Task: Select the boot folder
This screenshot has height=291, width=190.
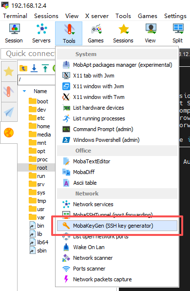Action: point(38,101)
